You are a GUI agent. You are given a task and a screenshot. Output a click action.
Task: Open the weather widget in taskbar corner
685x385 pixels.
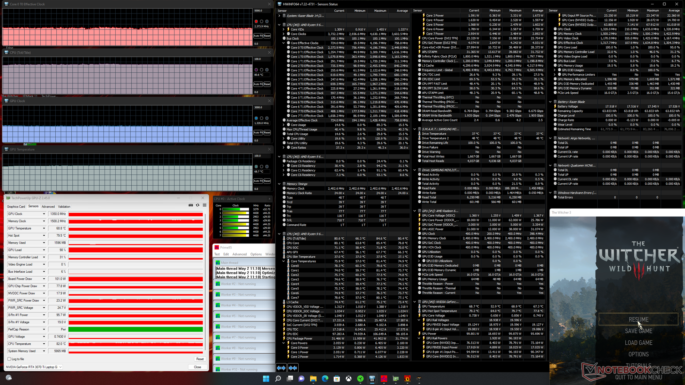[9, 378]
